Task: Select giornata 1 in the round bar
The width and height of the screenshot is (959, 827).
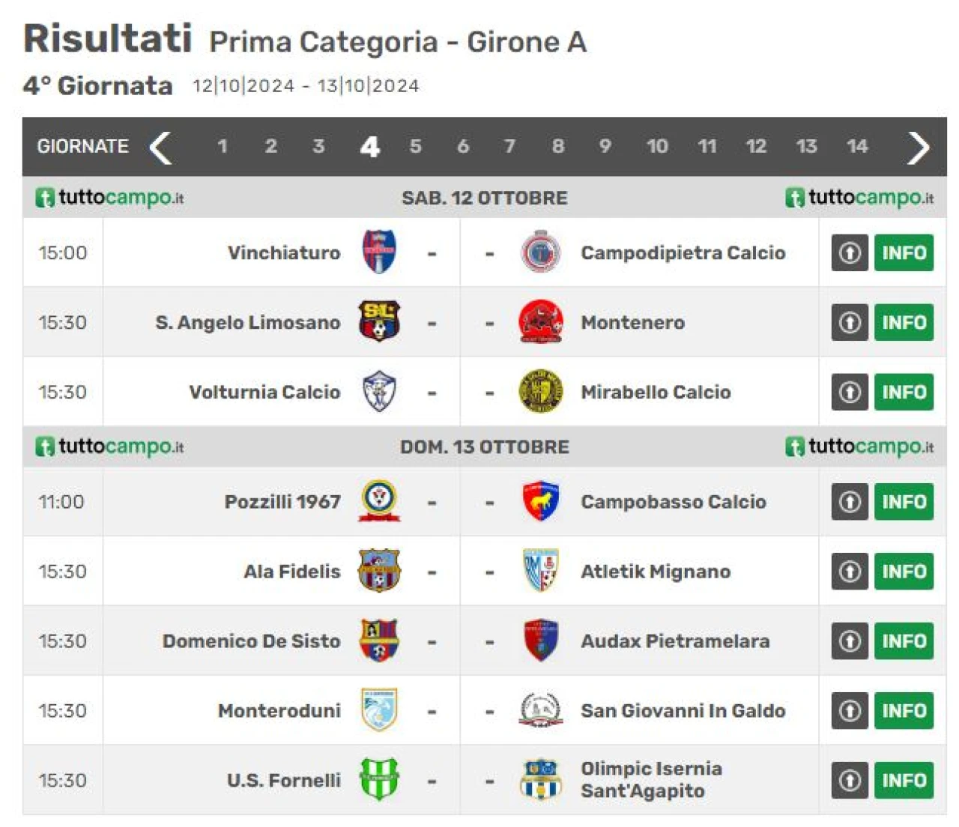Action: coord(222,146)
